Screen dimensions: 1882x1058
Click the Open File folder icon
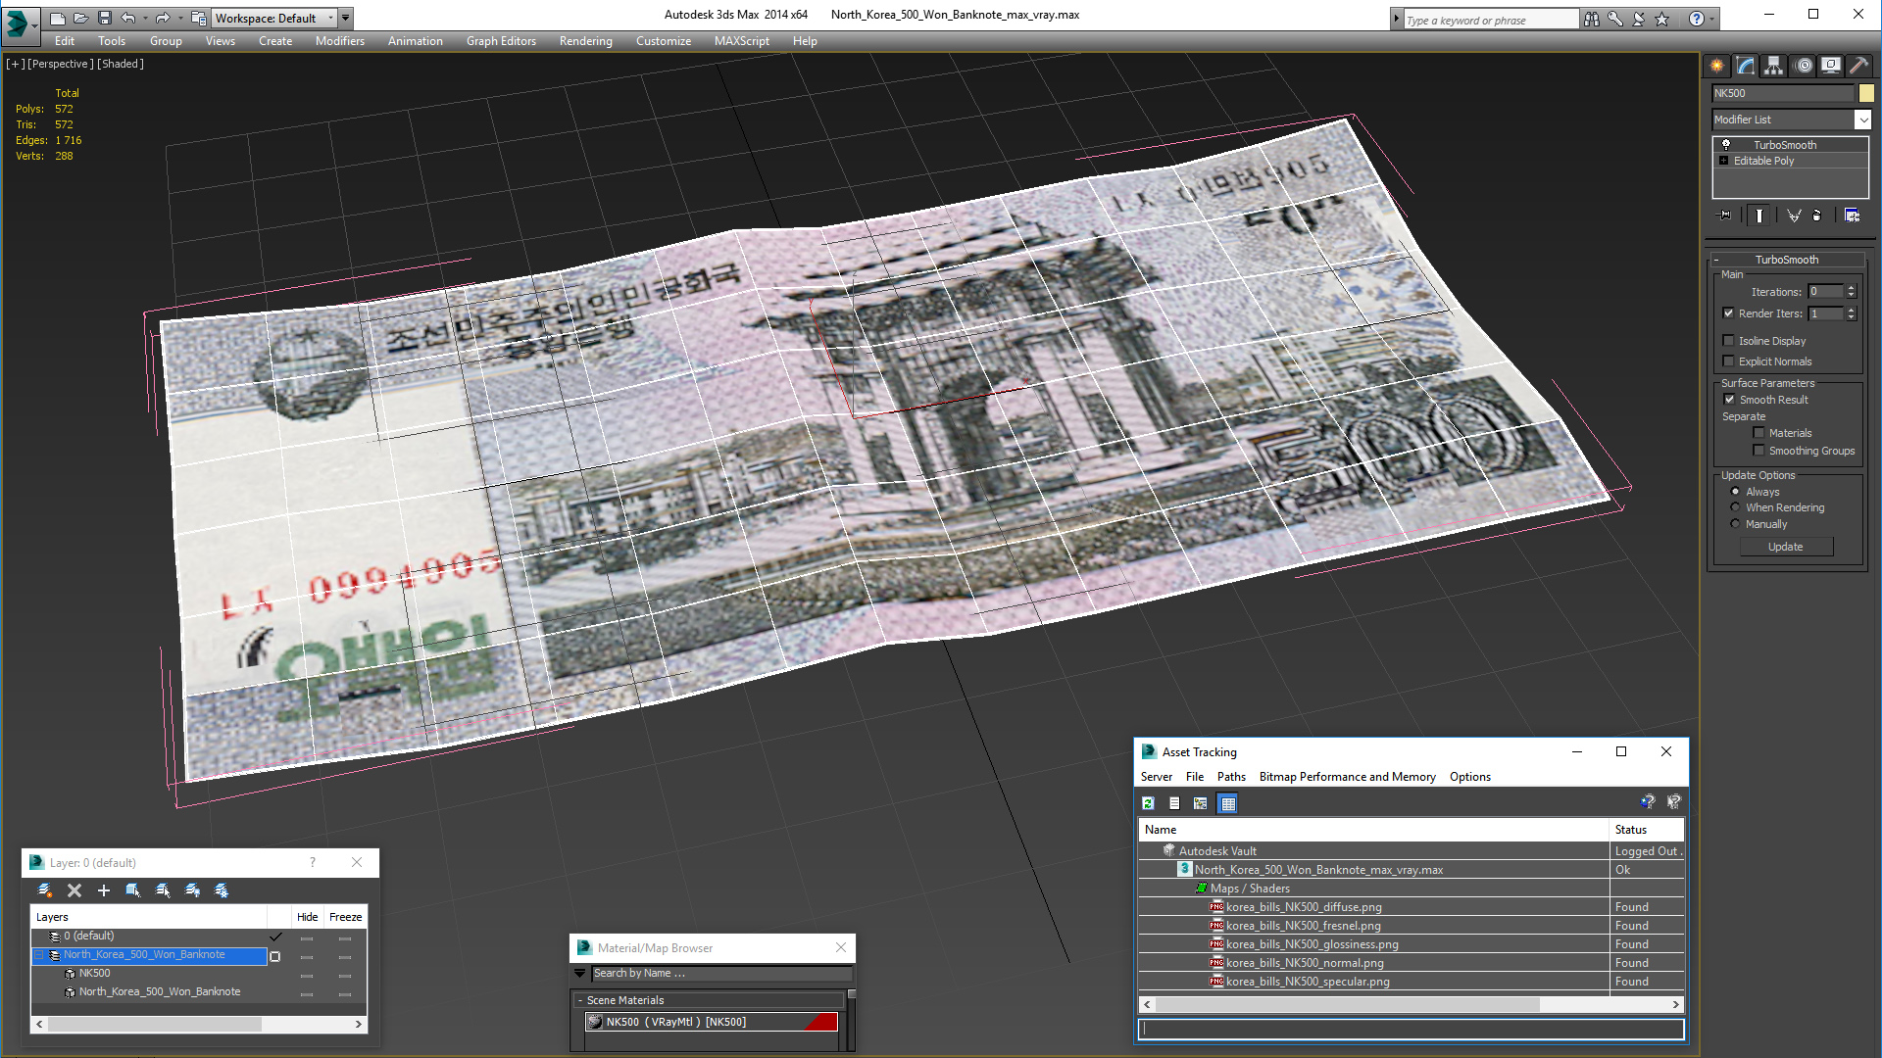[81, 18]
